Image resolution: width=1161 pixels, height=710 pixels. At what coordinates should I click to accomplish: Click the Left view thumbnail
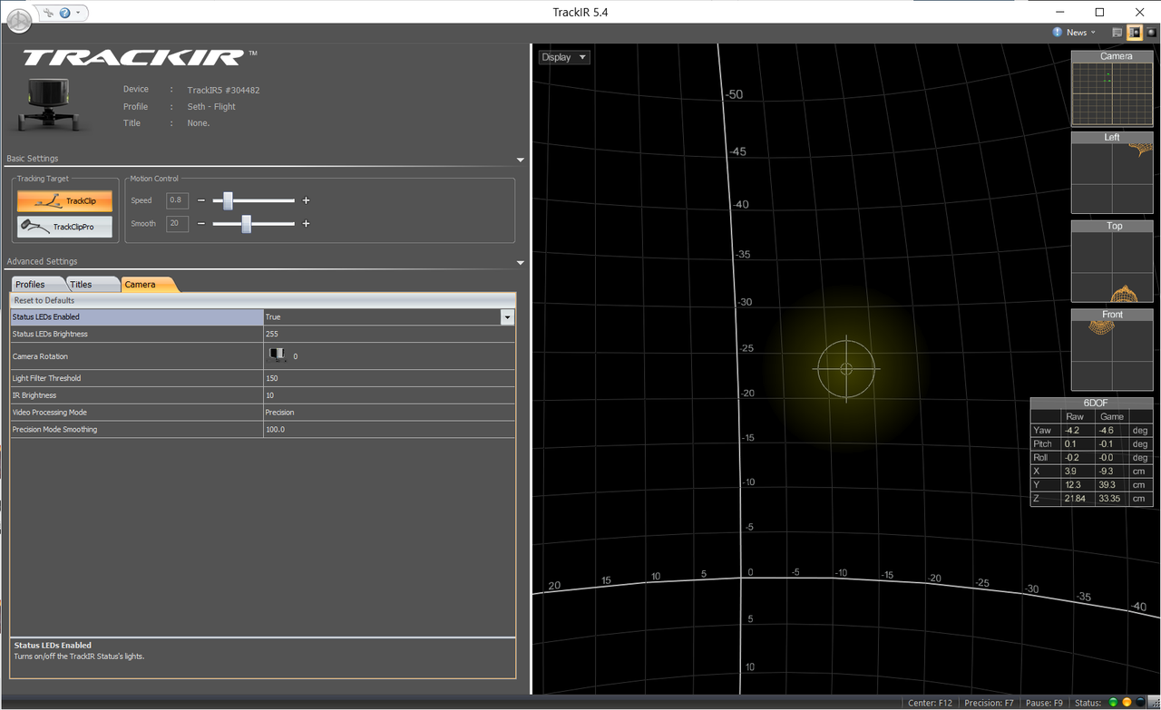pyautogui.click(x=1112, y=173)
